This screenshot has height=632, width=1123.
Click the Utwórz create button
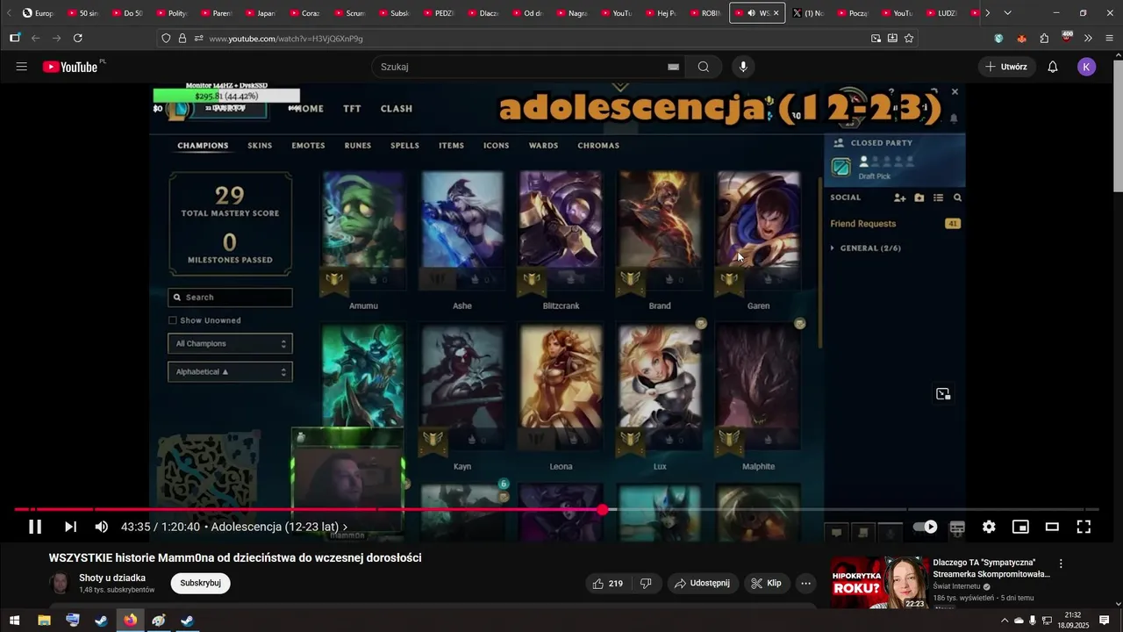1006,67
